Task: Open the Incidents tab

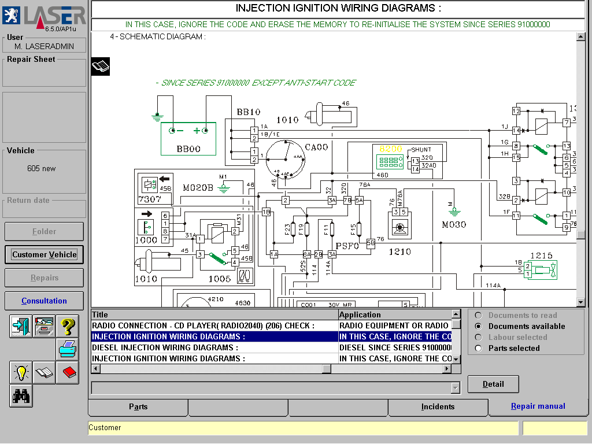Action: tap(438, 406)
